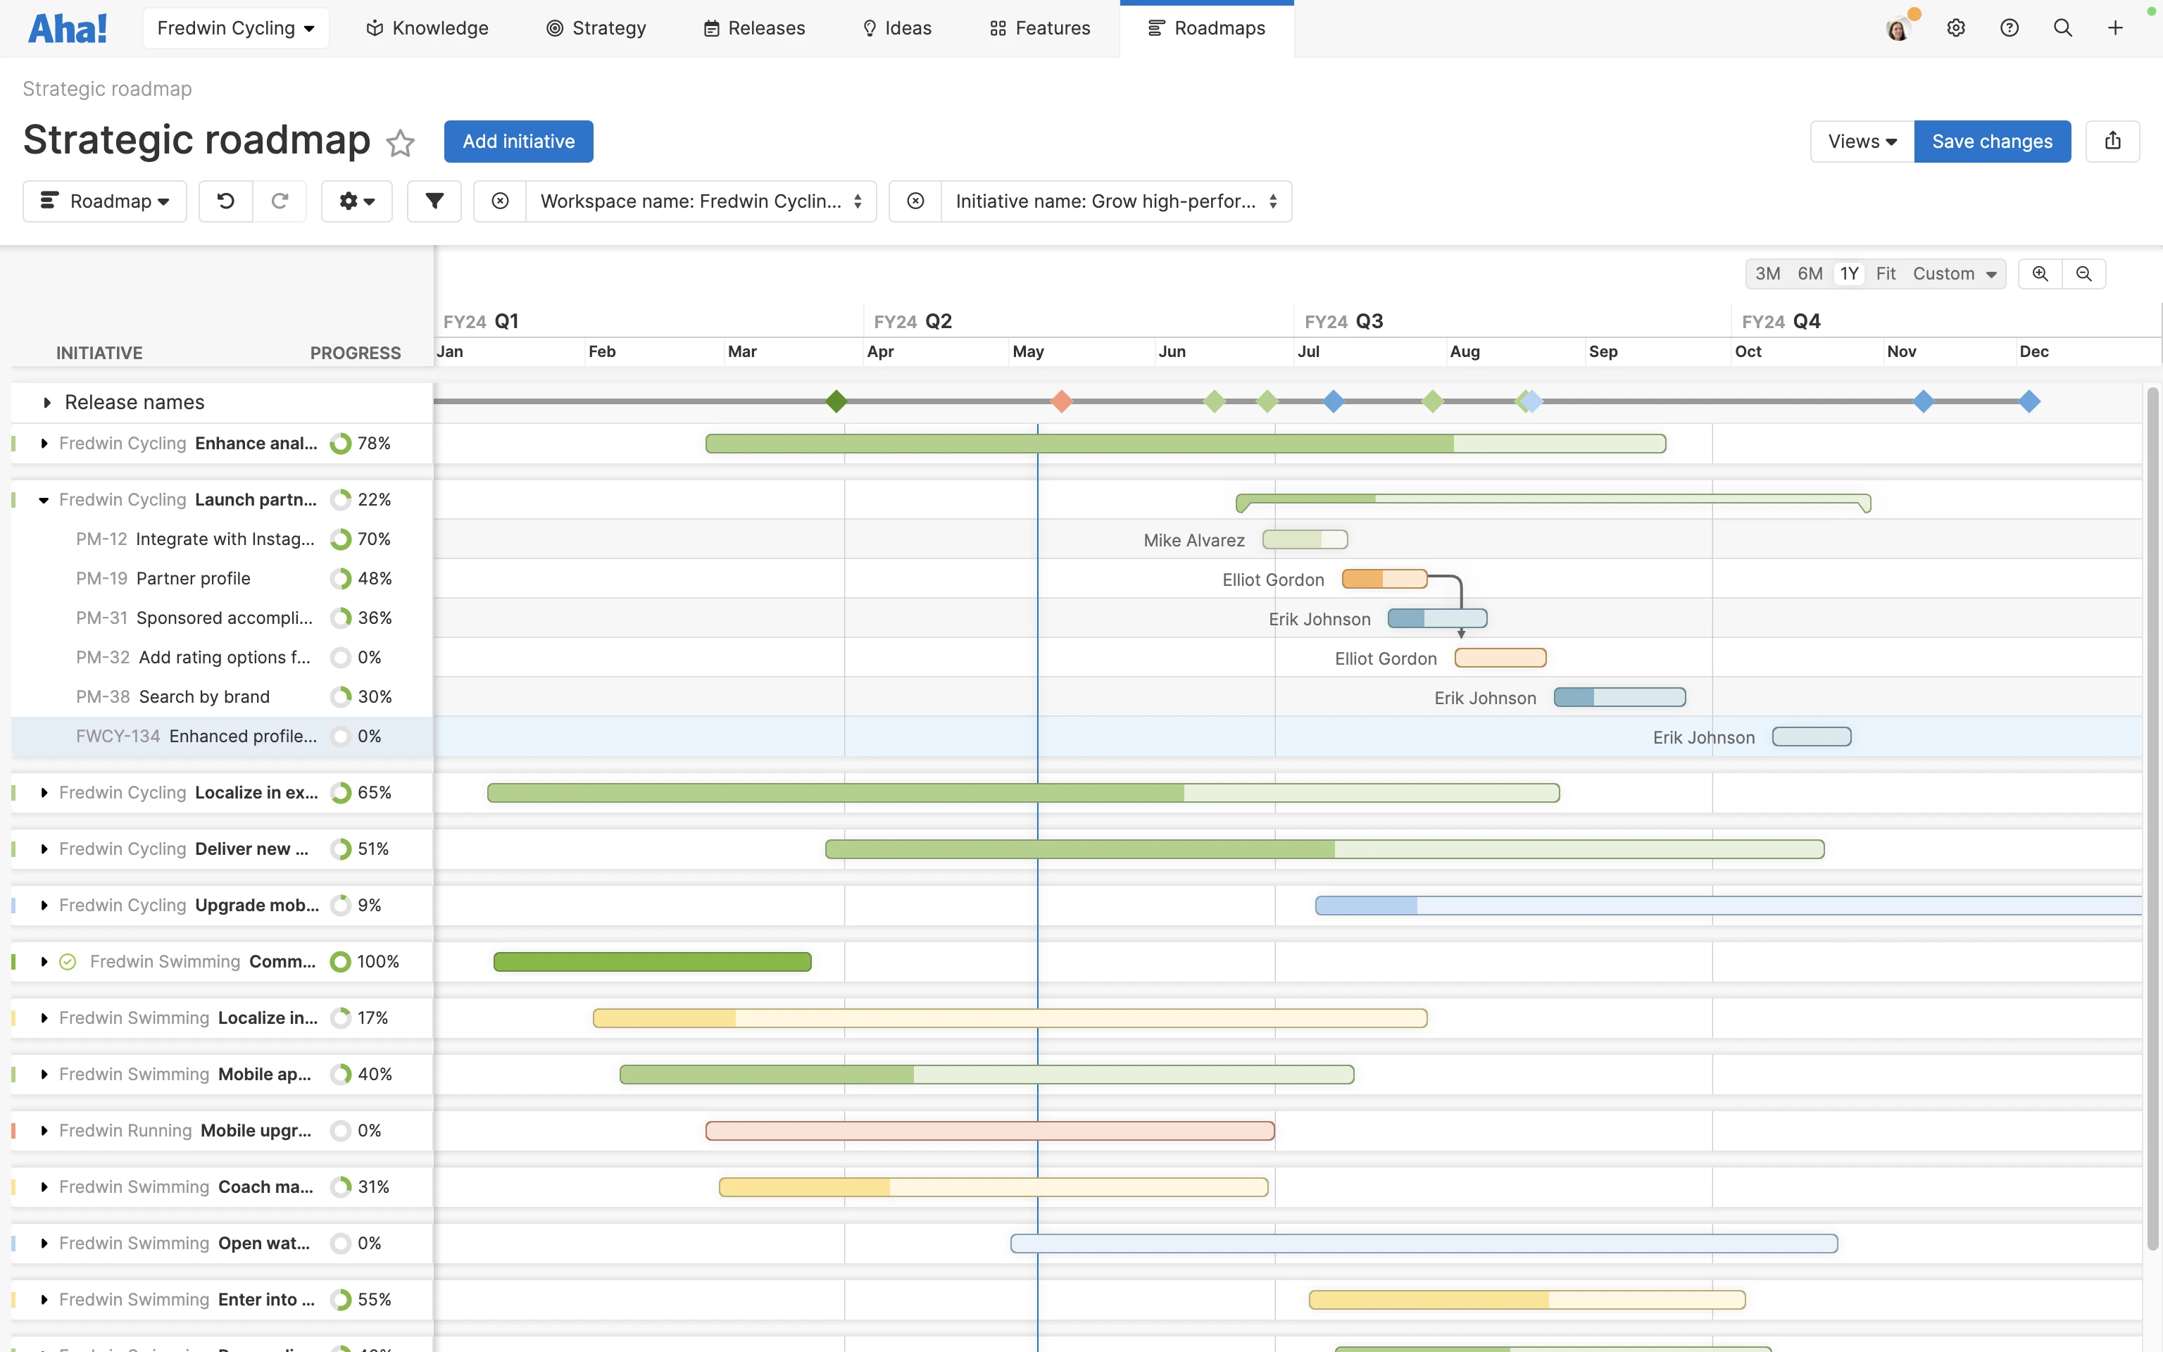Remove the Workspace name filter
Screen dimensions: 2163x1352
(501, 201)
